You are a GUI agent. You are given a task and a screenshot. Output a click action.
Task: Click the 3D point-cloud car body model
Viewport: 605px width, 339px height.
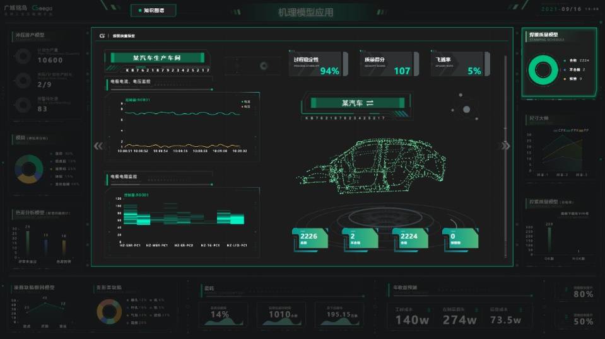click(x=371, y=166)
